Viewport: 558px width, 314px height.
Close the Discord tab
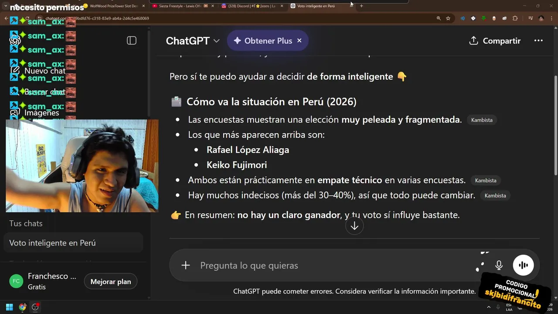click(x=282, y=6)
